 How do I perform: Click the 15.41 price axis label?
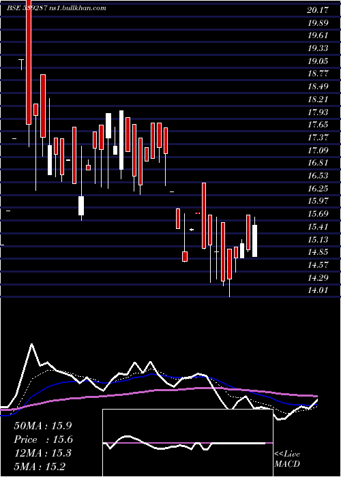pos(318,227)
